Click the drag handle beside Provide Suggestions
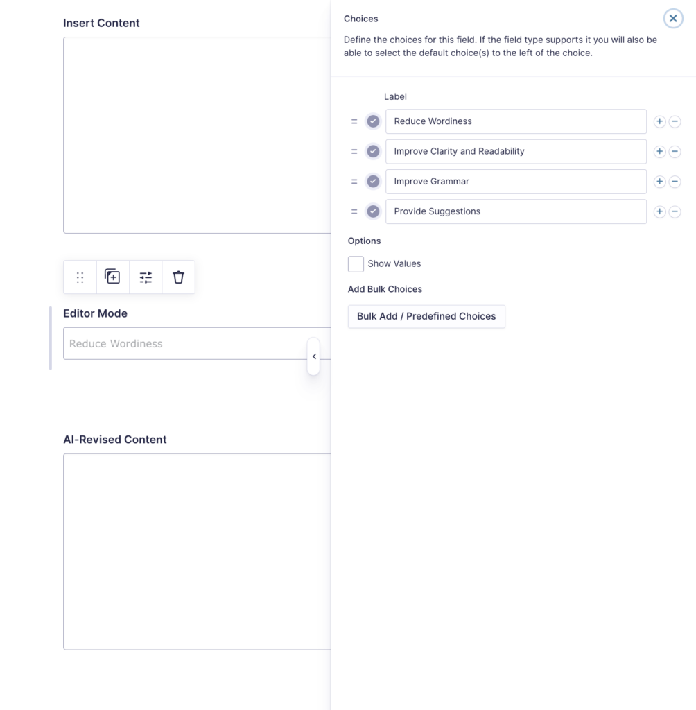This screenshot has width=696, height=710. 354,211
